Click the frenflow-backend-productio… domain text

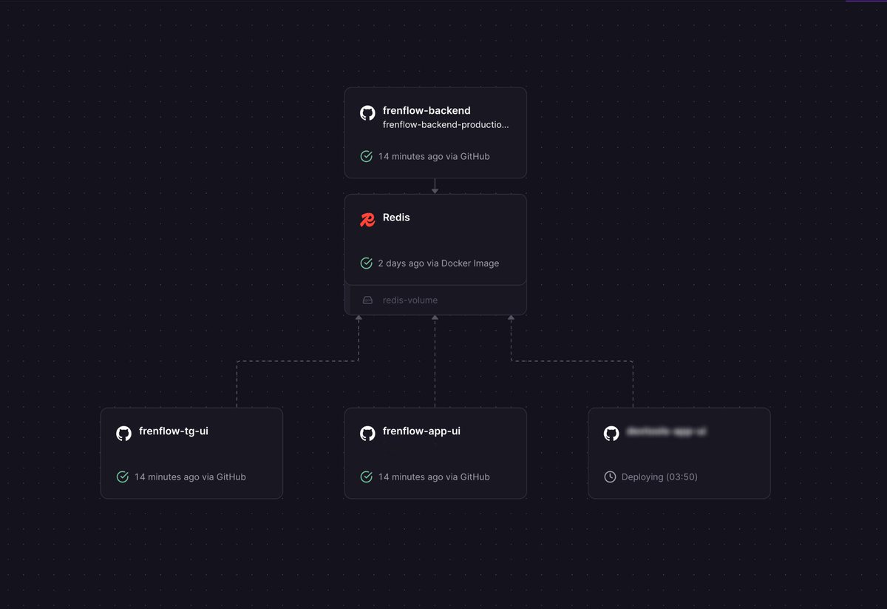(446, 125)
